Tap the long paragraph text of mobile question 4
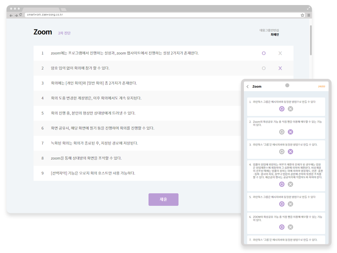The width and height of the screenshot is (337, 253). pyautogui.click(x=288, y=171)
